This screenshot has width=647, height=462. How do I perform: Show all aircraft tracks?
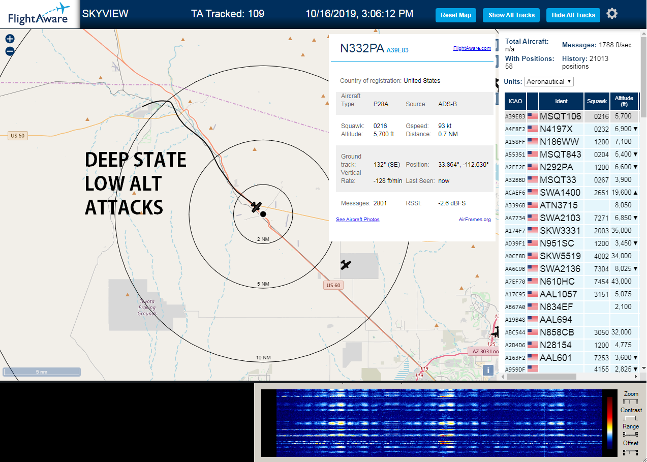pyautogui.click(x=511, y=15)
